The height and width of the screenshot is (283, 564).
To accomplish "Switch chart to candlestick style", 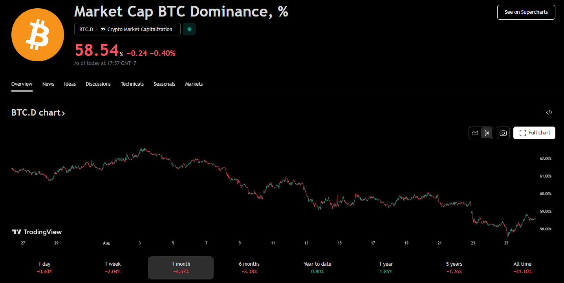I will [x=487, y=133].
